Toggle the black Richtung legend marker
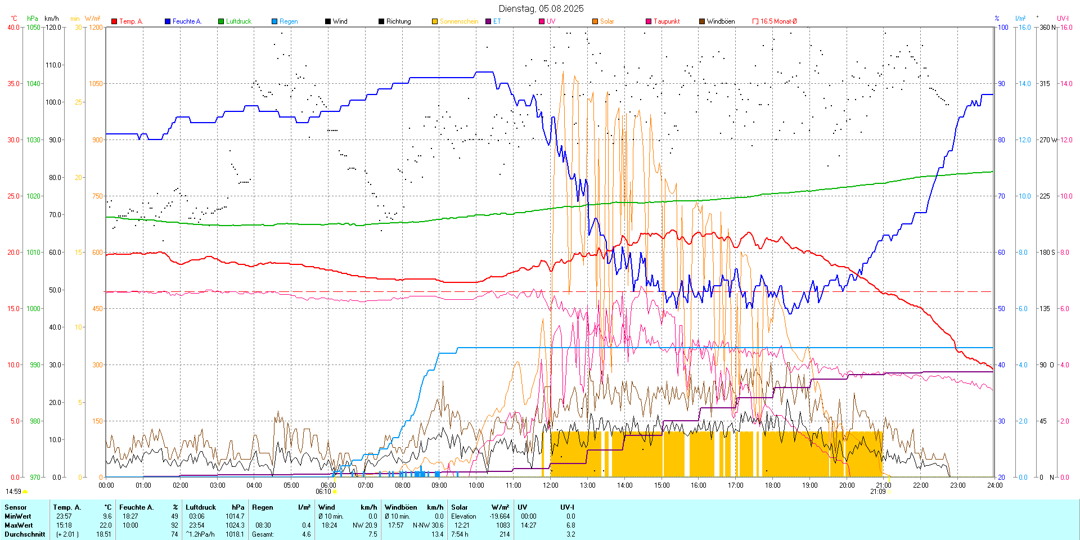Screen dimensions: 1080x540 [x=381, y=21]
